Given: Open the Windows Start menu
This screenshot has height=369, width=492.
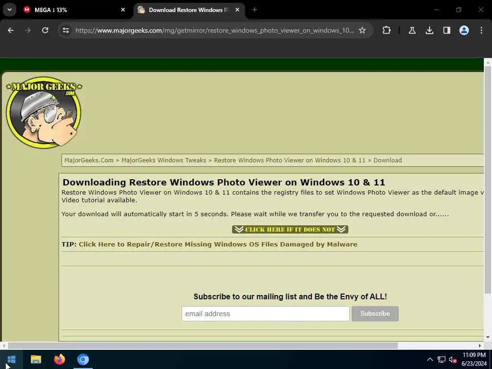Looking at the screenshot, I should [x=12, y=359].
